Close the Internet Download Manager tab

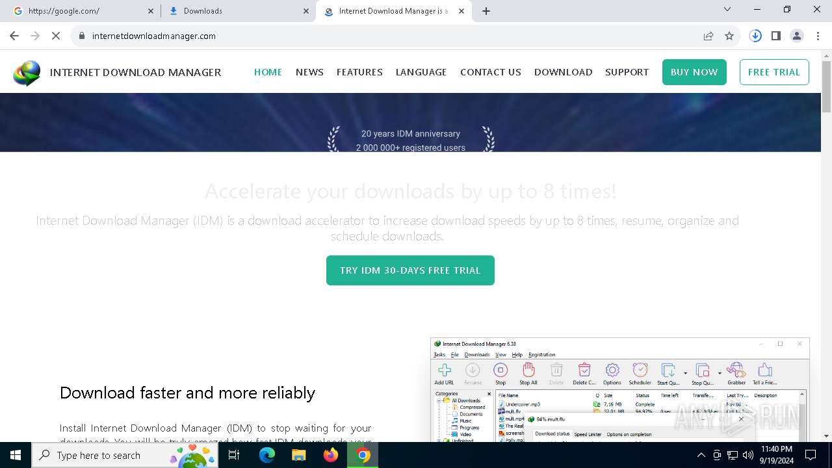461,11
